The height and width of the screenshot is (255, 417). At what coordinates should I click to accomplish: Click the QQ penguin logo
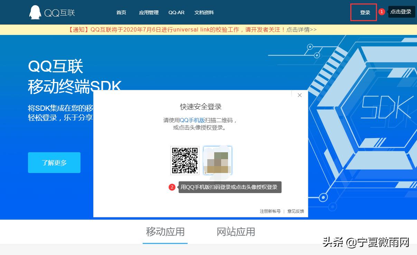35,11
